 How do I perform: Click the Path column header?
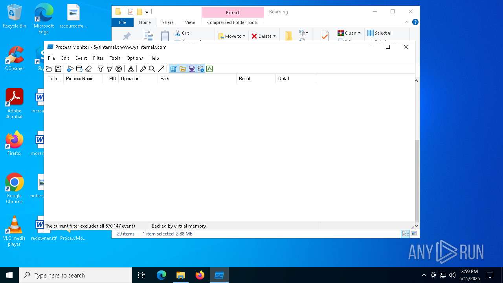tap(197, 79)
